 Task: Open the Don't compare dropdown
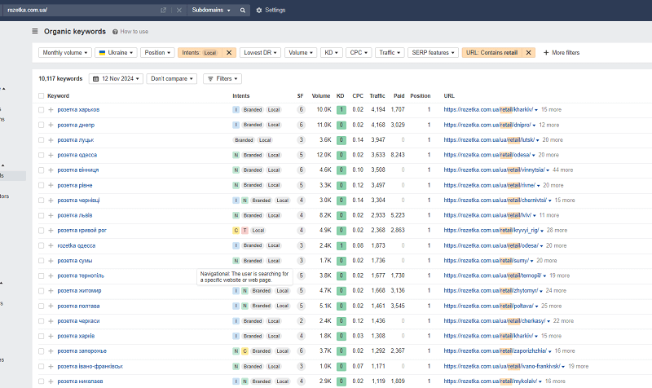point(172,78)
